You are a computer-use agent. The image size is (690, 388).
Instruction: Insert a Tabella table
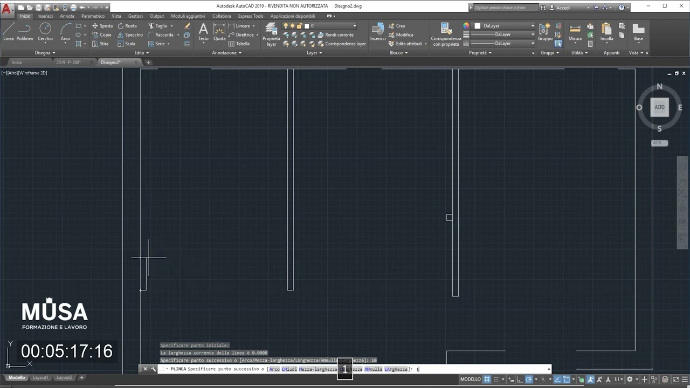(239, 44)
